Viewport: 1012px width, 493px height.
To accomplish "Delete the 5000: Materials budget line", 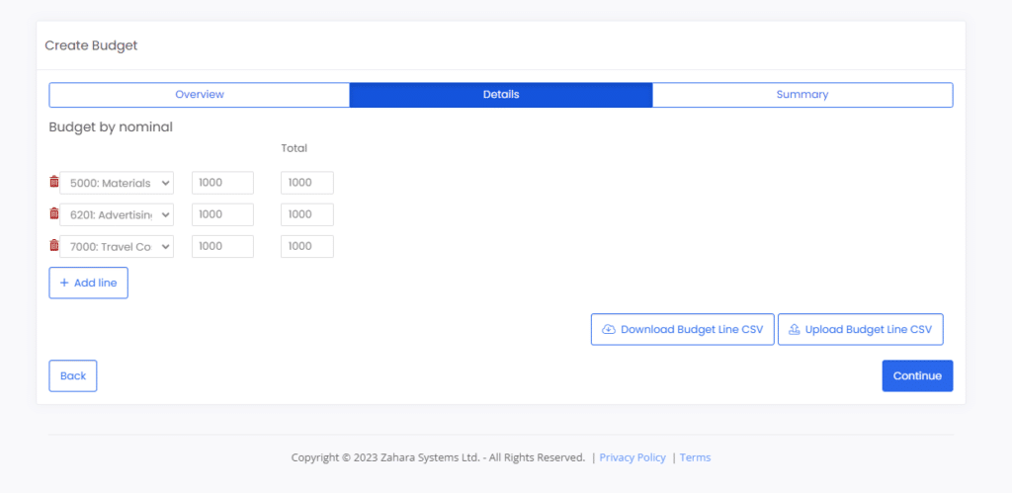I will pos(54,182).
